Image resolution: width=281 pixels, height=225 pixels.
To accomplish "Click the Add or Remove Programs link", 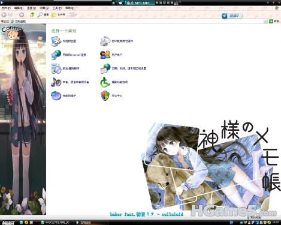I will 71,68.
